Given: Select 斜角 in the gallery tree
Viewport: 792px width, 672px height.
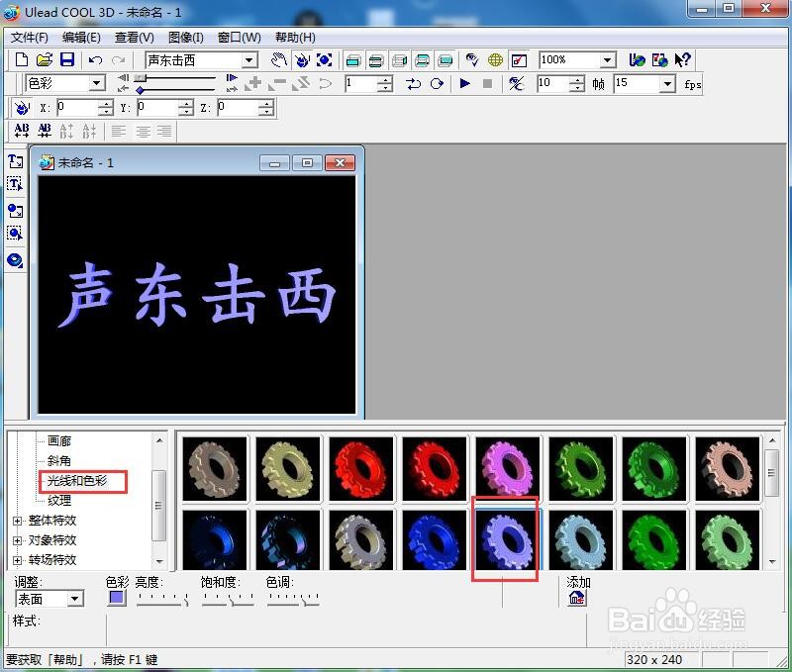Looking at the screenshot, I should tap(59, 461).
